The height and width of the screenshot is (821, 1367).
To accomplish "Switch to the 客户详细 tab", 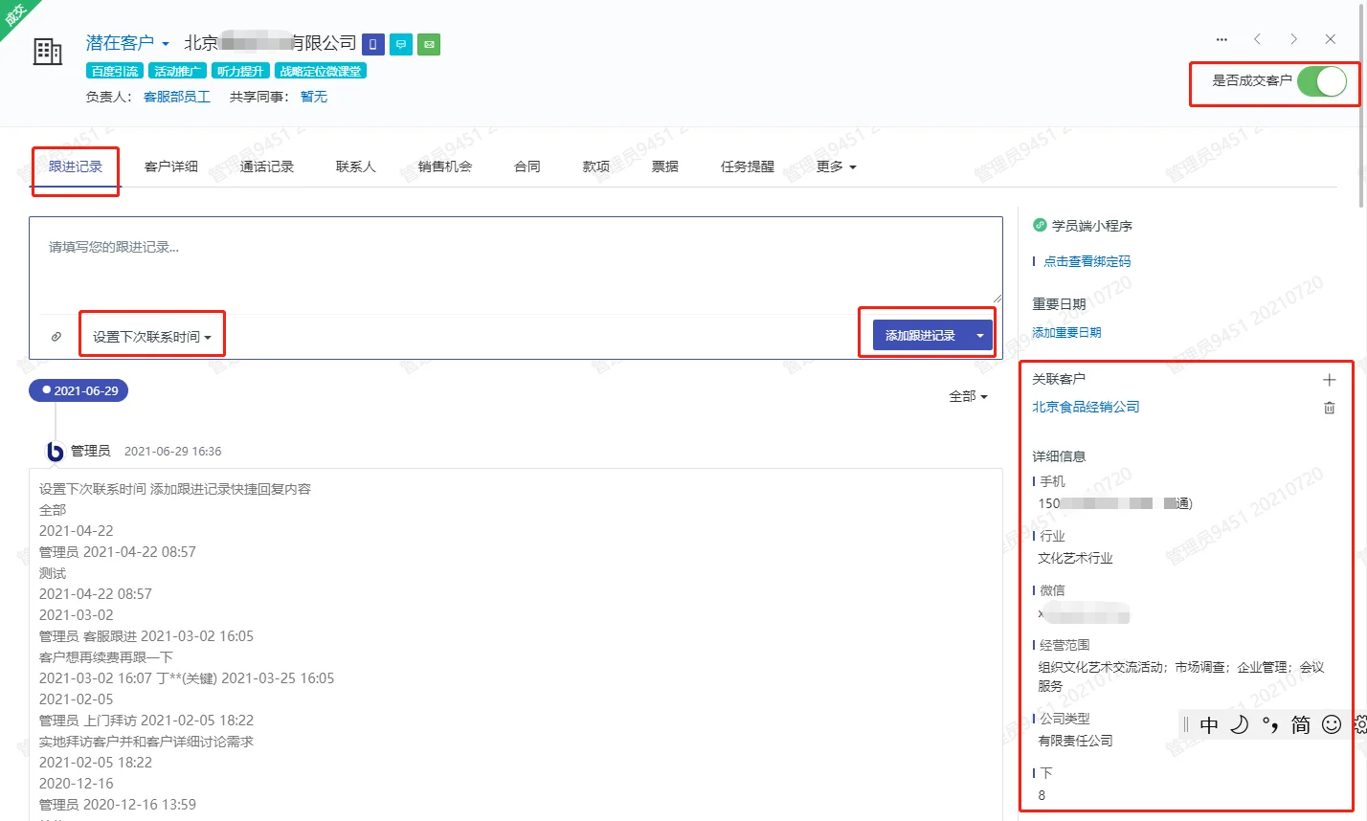I will tap(171, 166).
